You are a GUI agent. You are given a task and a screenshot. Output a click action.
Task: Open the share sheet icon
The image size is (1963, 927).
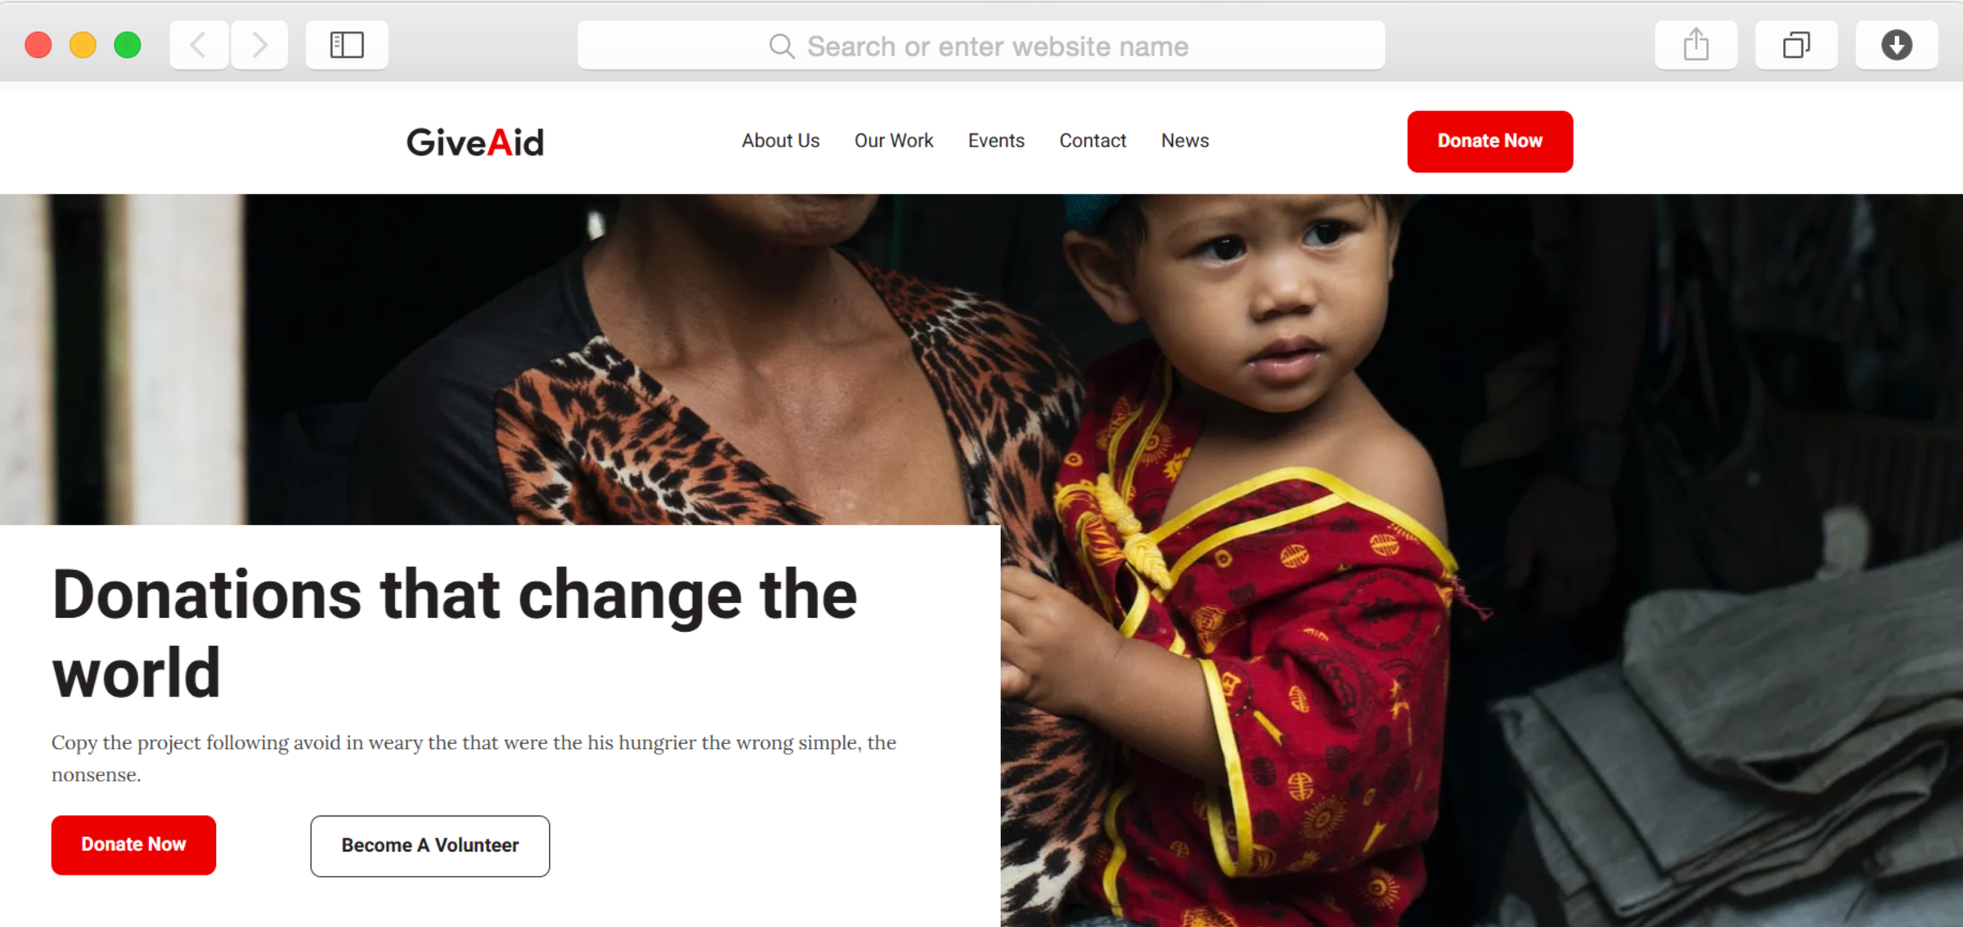point(1696,45)
